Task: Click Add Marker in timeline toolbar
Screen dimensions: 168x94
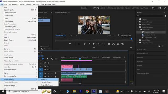Action: click(48, 59)
